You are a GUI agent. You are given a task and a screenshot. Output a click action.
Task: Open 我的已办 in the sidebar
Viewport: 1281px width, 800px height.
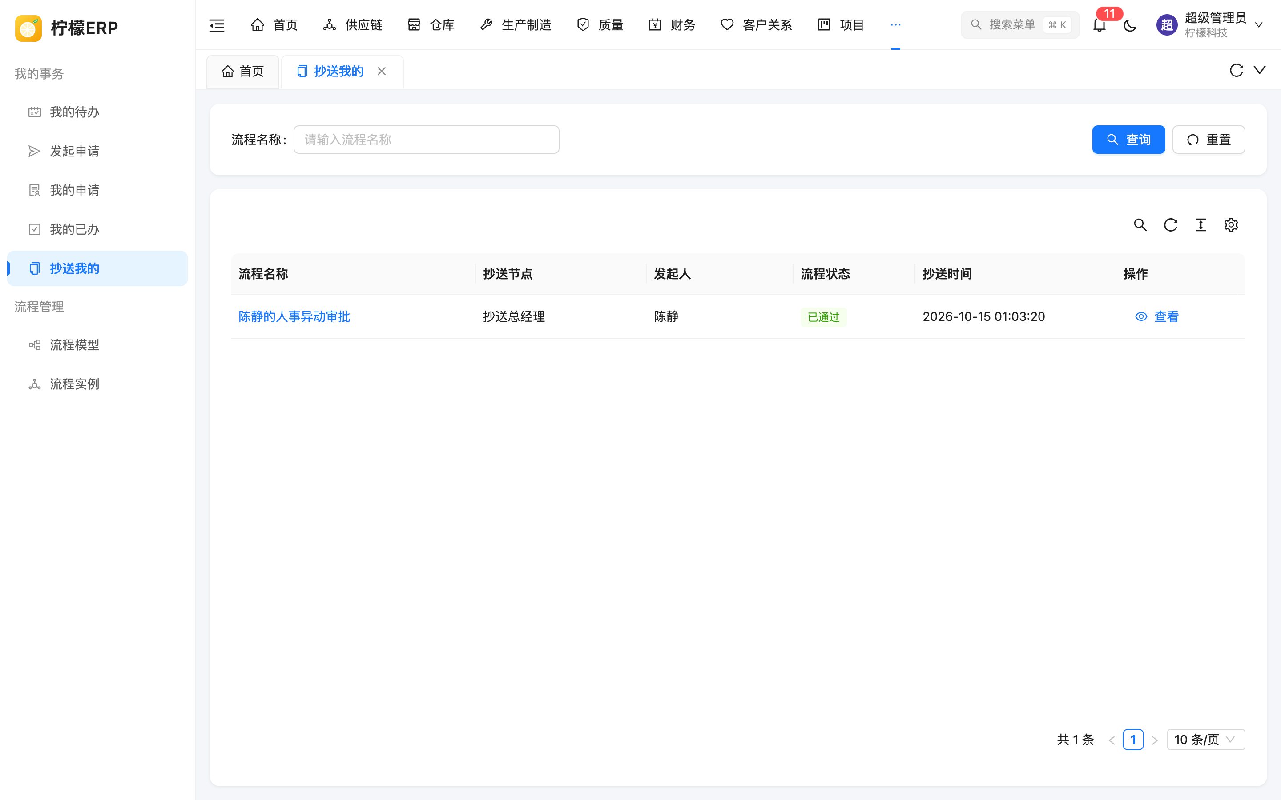tap(97, 230)
